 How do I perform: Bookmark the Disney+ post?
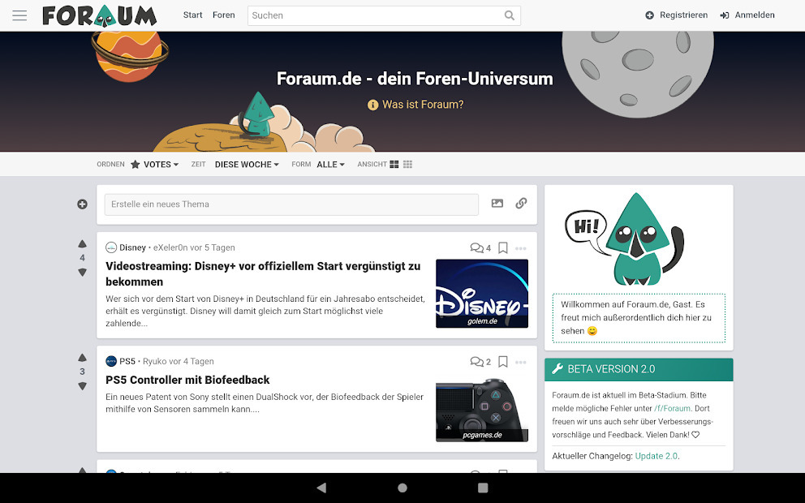503,248
